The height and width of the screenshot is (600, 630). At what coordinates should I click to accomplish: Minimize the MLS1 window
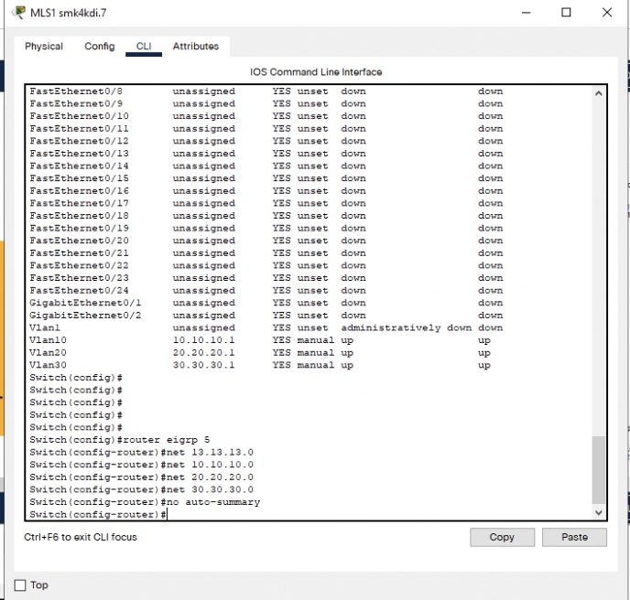(526, 13)
